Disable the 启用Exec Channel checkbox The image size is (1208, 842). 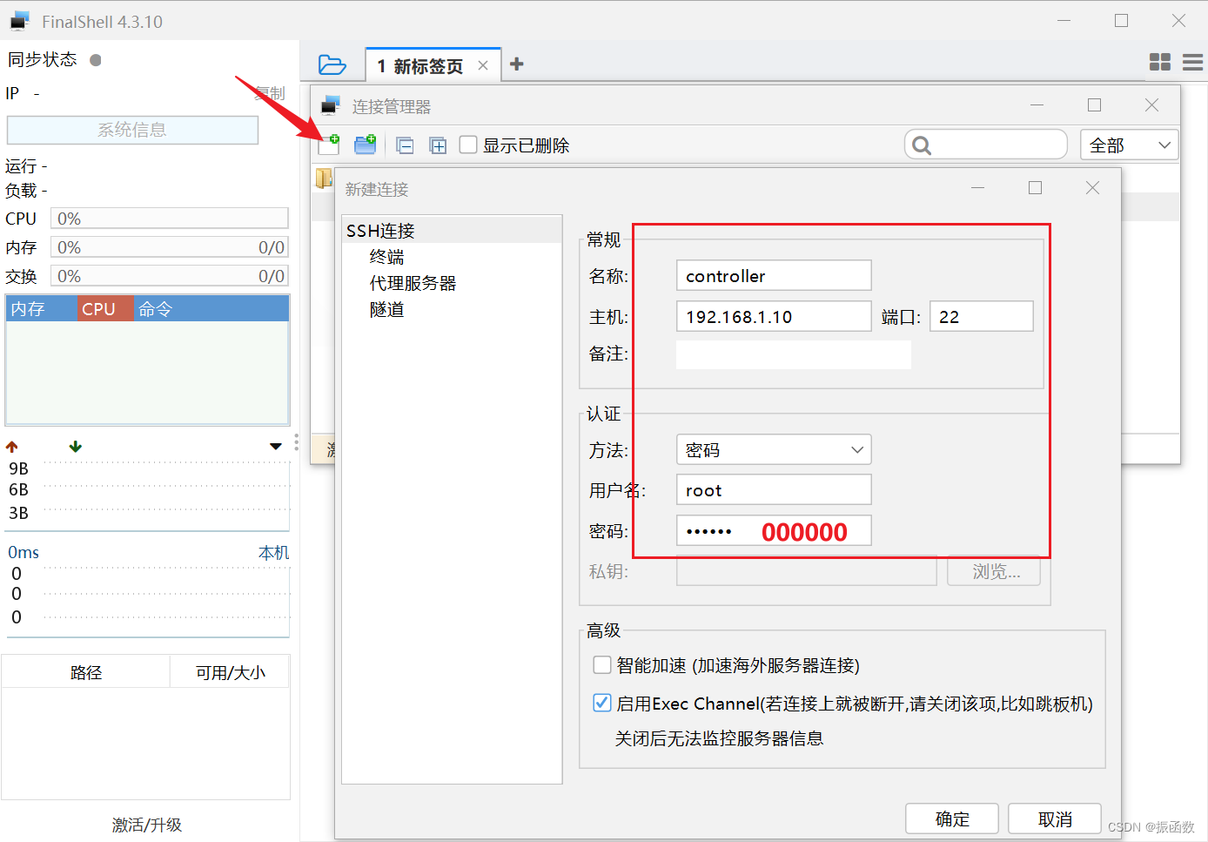pos(602,703)
